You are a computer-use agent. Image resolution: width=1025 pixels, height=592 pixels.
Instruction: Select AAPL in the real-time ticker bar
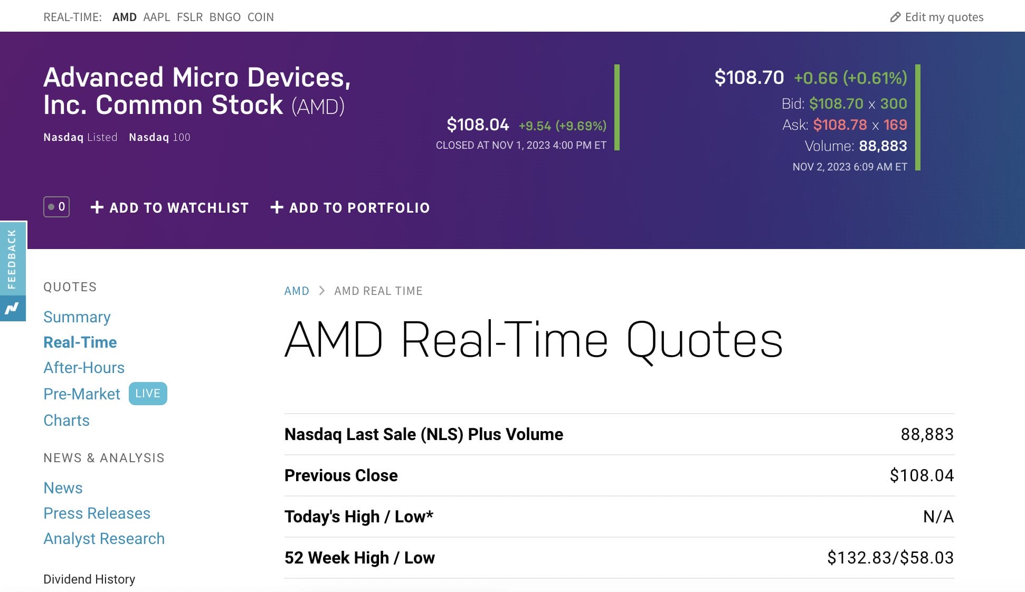pos(157,17)
